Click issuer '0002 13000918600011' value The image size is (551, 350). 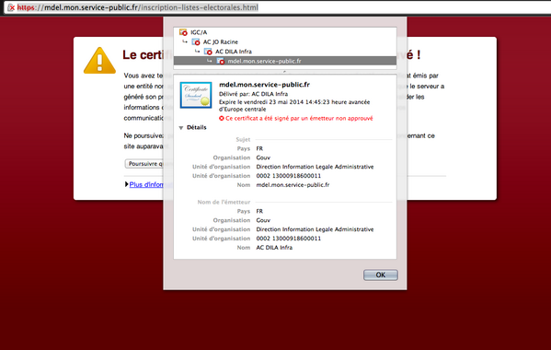(x=289, y=239)
